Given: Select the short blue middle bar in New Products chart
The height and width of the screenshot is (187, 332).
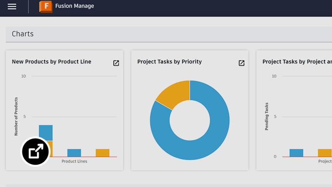Looking at the screenshot, I should 74,153.
